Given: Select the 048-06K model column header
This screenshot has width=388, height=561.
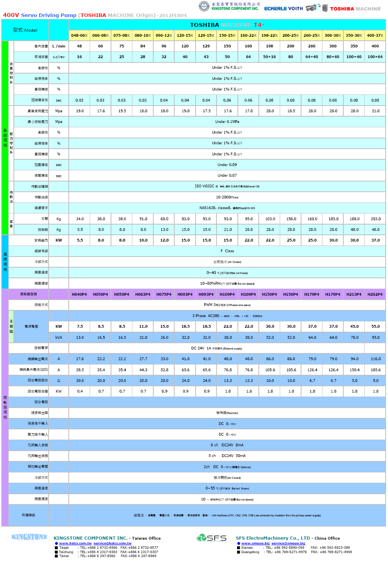Looking at the screenshot, I should point(79,36).
